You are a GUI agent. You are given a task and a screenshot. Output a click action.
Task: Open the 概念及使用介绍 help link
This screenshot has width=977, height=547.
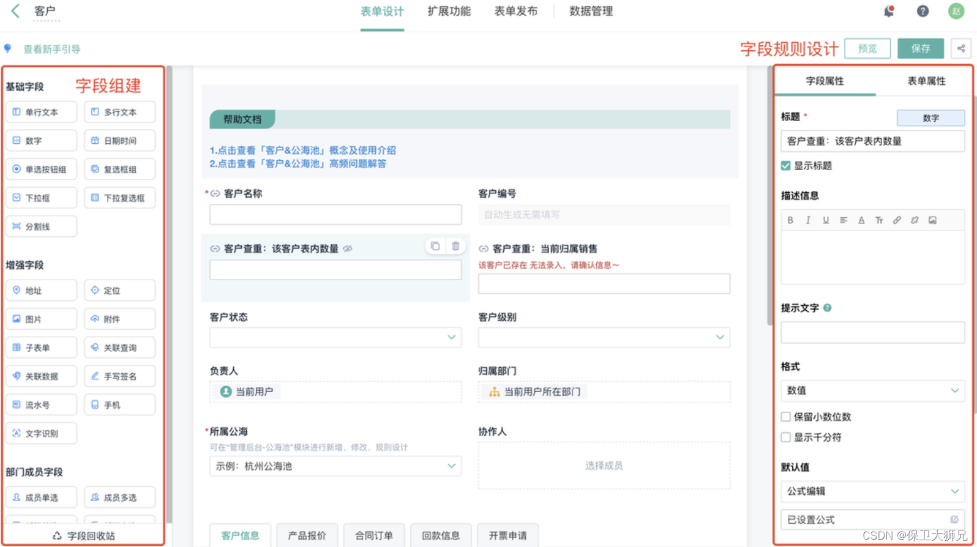302,151
